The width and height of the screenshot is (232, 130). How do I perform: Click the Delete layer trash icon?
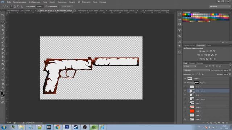[227, 123]
